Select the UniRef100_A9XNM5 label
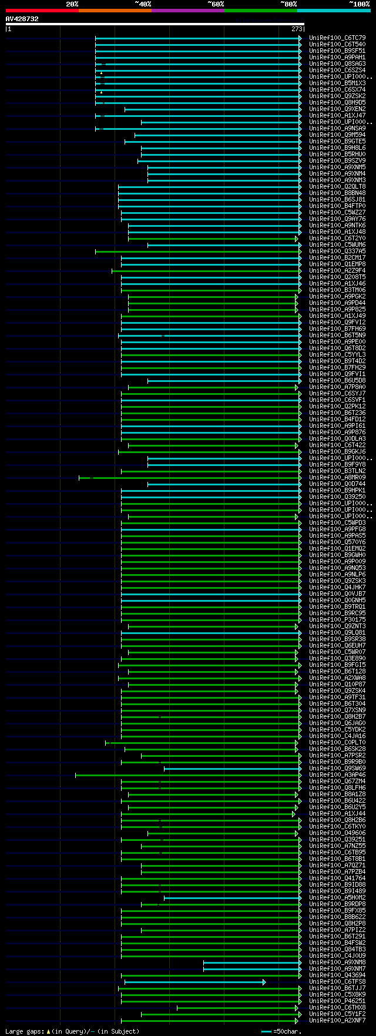 [x=337, y=167]
